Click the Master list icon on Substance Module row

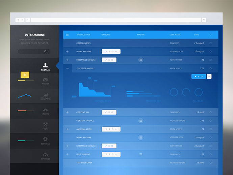pos(141,60)
